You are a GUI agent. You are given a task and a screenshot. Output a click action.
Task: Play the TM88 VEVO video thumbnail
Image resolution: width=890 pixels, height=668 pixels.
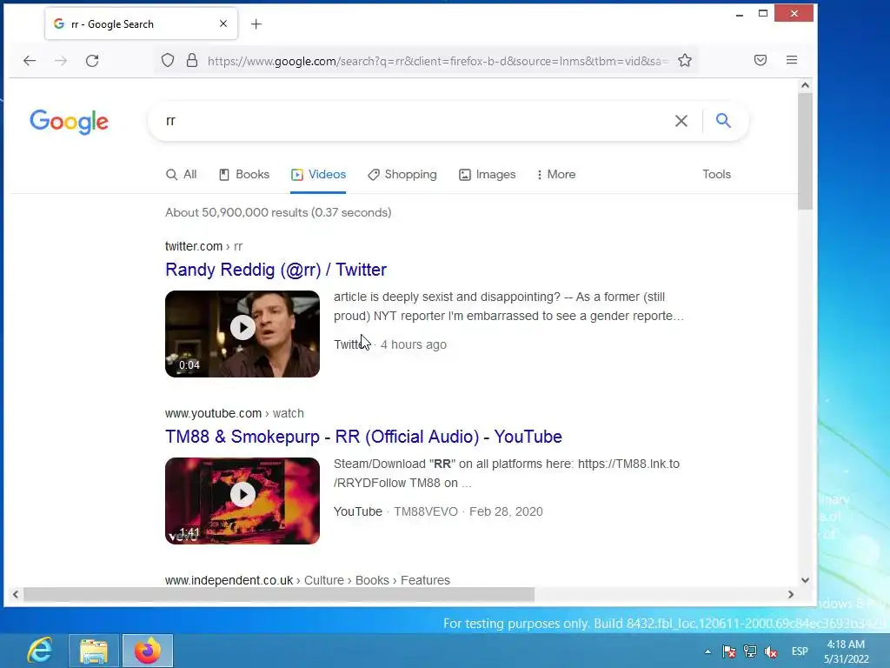coord(242,501)
